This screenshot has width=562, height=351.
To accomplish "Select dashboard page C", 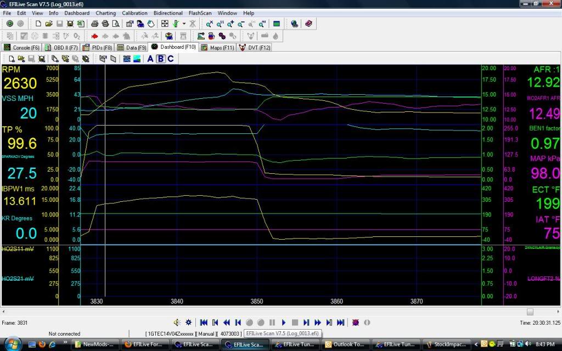I will 171,59.
